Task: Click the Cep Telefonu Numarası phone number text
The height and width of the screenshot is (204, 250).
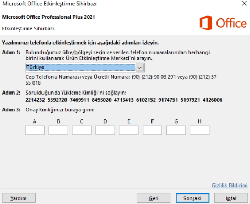Action: [x=121, y=80]
